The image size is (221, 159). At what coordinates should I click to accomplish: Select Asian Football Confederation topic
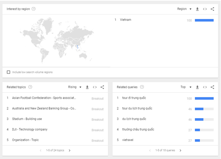pos(44,98)
